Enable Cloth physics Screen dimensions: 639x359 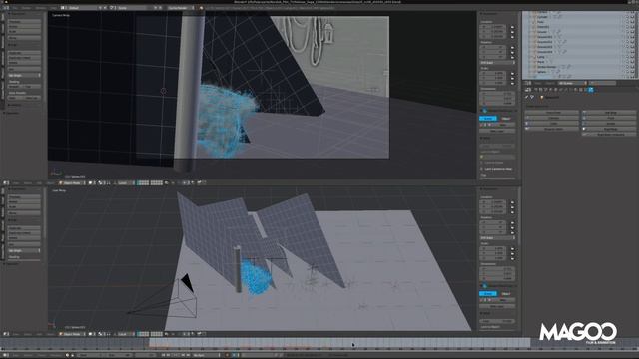[552, 124]
